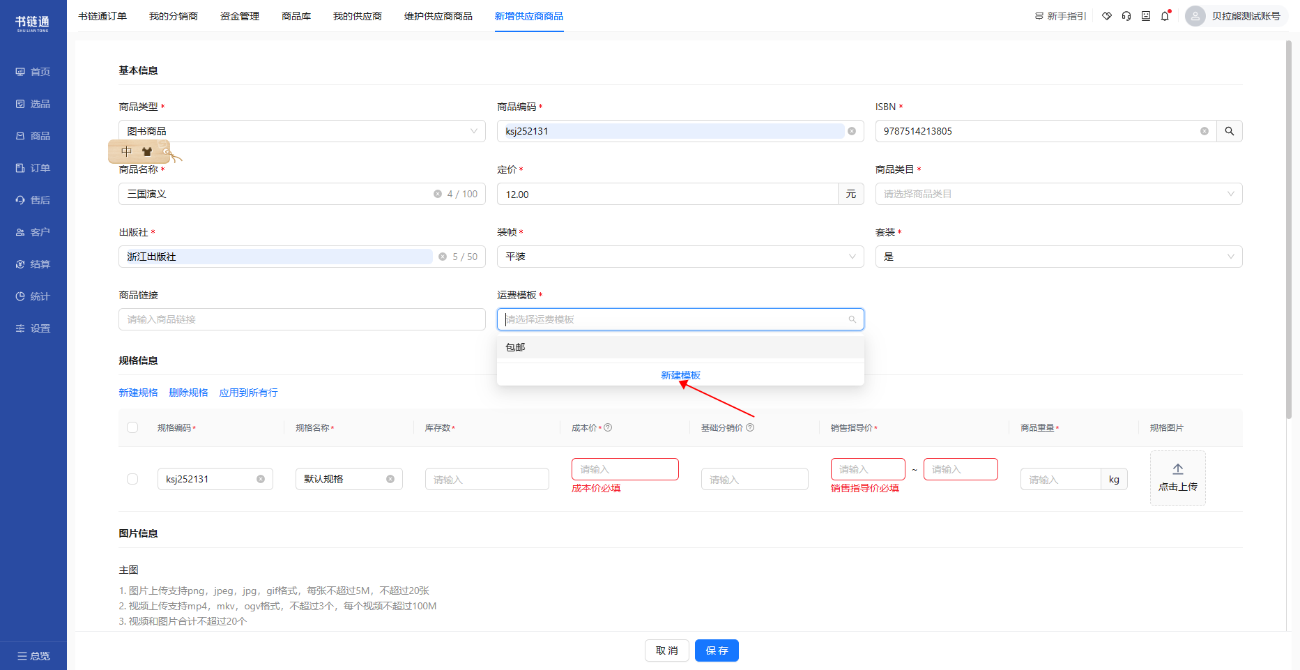Viewport: 1300px width, 670px height.
Task: Open customer service headset icon
Action: click(x=1126, y=16)
